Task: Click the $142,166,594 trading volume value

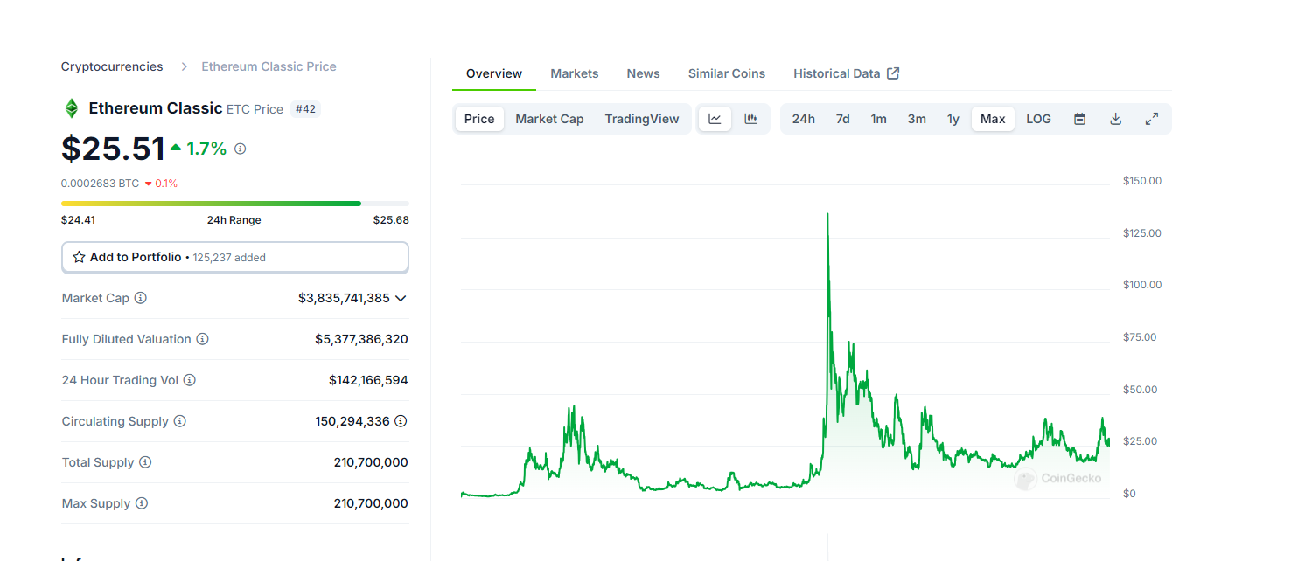Action: [x=368, y=380]
